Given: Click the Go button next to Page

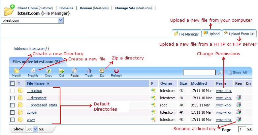Looking at the screenshot, I should click(249, 129).
